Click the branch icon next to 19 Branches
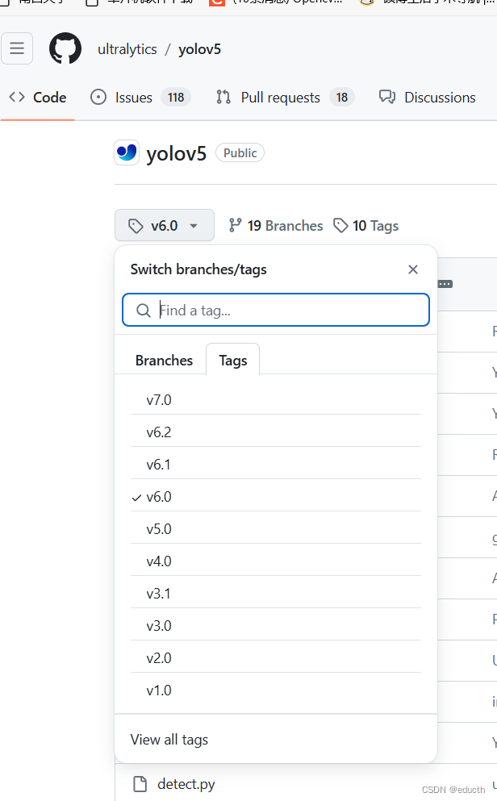The width and height of the screenshot is (497, 801). pyautogui.click(x=235, y=225)
